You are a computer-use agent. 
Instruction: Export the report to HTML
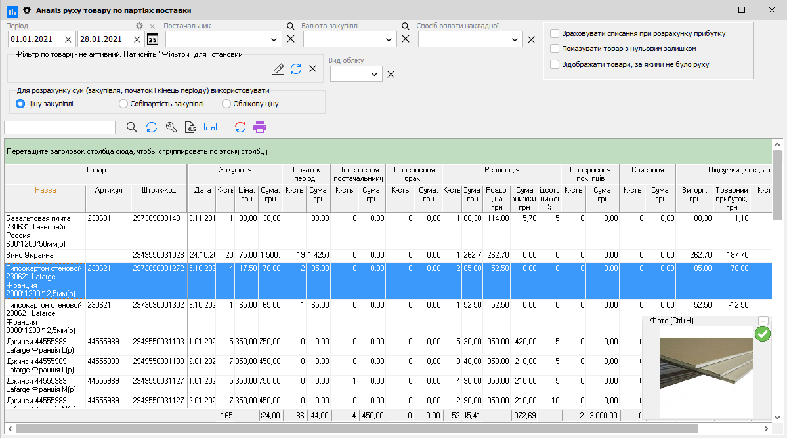tap(210, 127)
